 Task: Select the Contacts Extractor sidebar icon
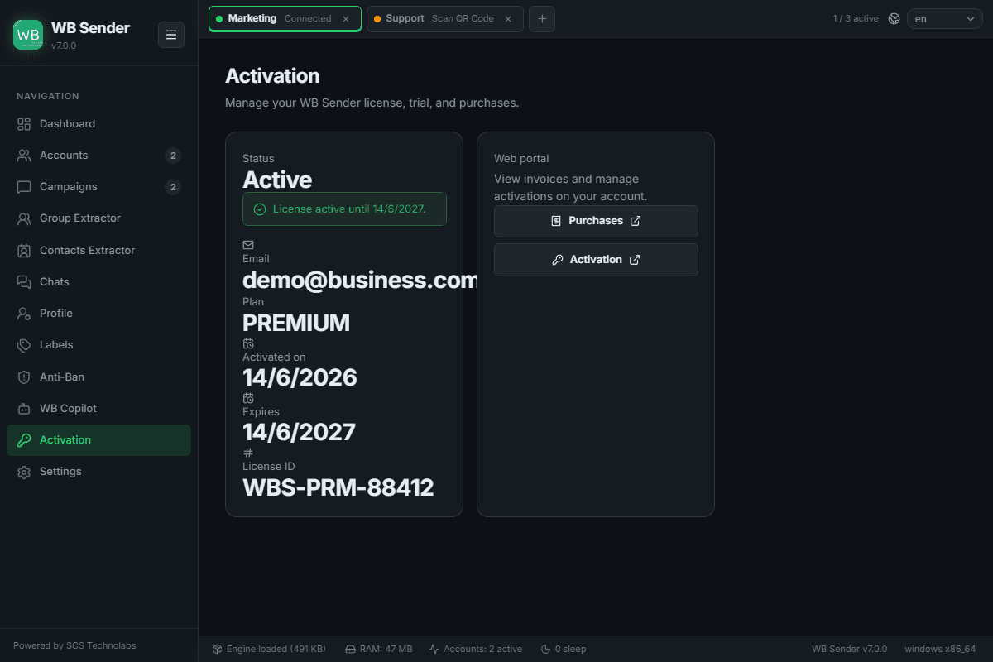click(x=24, y=251)
